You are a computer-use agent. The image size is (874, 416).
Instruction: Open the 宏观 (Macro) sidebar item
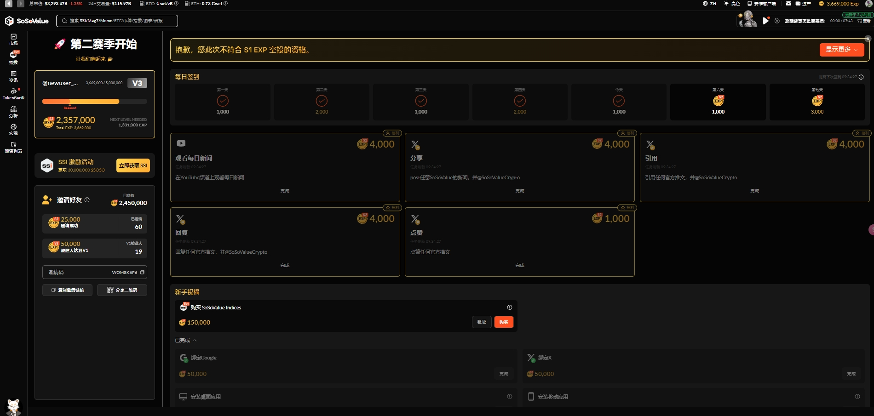[x=13, y=130]
